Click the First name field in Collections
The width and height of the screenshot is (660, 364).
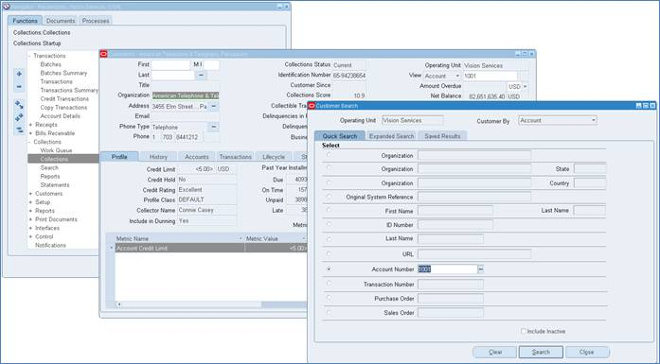[170, 64]
